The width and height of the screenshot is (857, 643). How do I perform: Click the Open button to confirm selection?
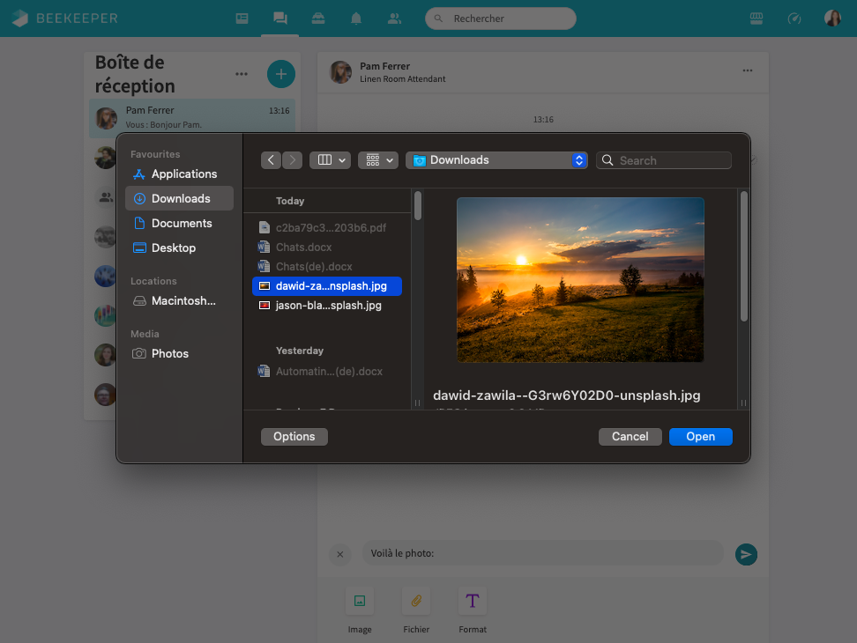700,436
